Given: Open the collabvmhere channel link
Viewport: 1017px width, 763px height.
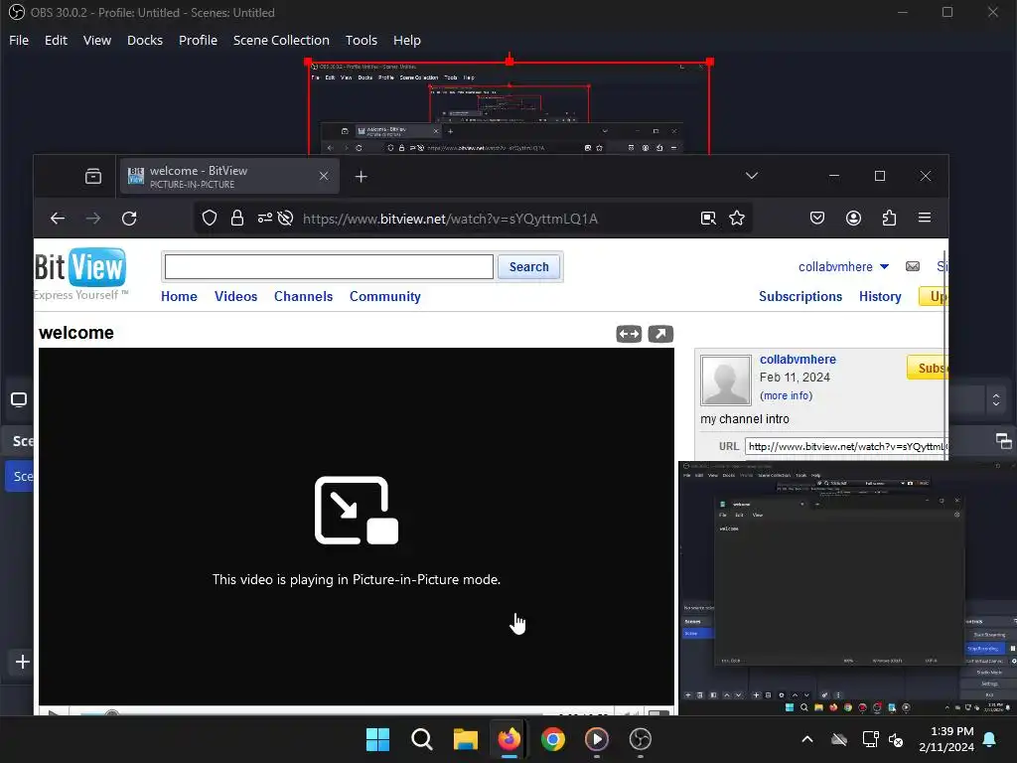Looking at the screenshot, I should pos(798,360).
